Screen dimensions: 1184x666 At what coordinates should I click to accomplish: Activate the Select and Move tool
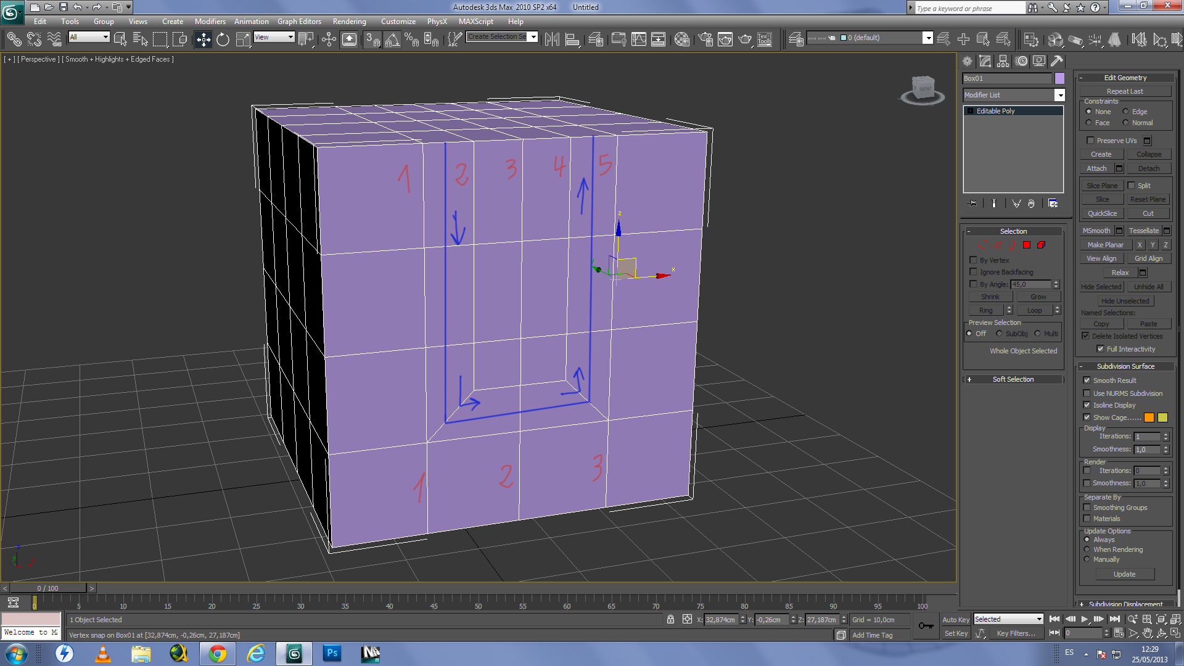[x=203, y=39]
